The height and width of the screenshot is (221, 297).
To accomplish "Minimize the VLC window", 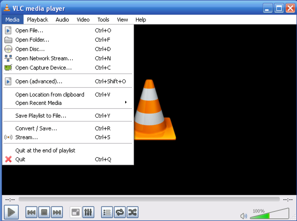I will [x=268, y=8].
